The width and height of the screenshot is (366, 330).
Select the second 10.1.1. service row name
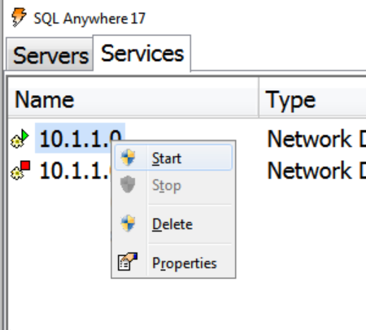pos(76,171)
